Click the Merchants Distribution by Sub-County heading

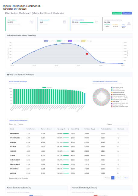pyautogui.click(x=84, y=188)
